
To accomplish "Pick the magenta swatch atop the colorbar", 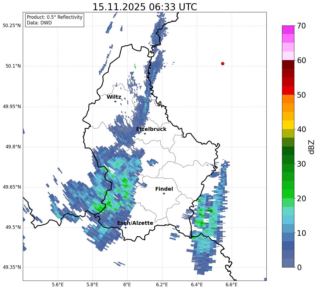I will pos(288,30).
